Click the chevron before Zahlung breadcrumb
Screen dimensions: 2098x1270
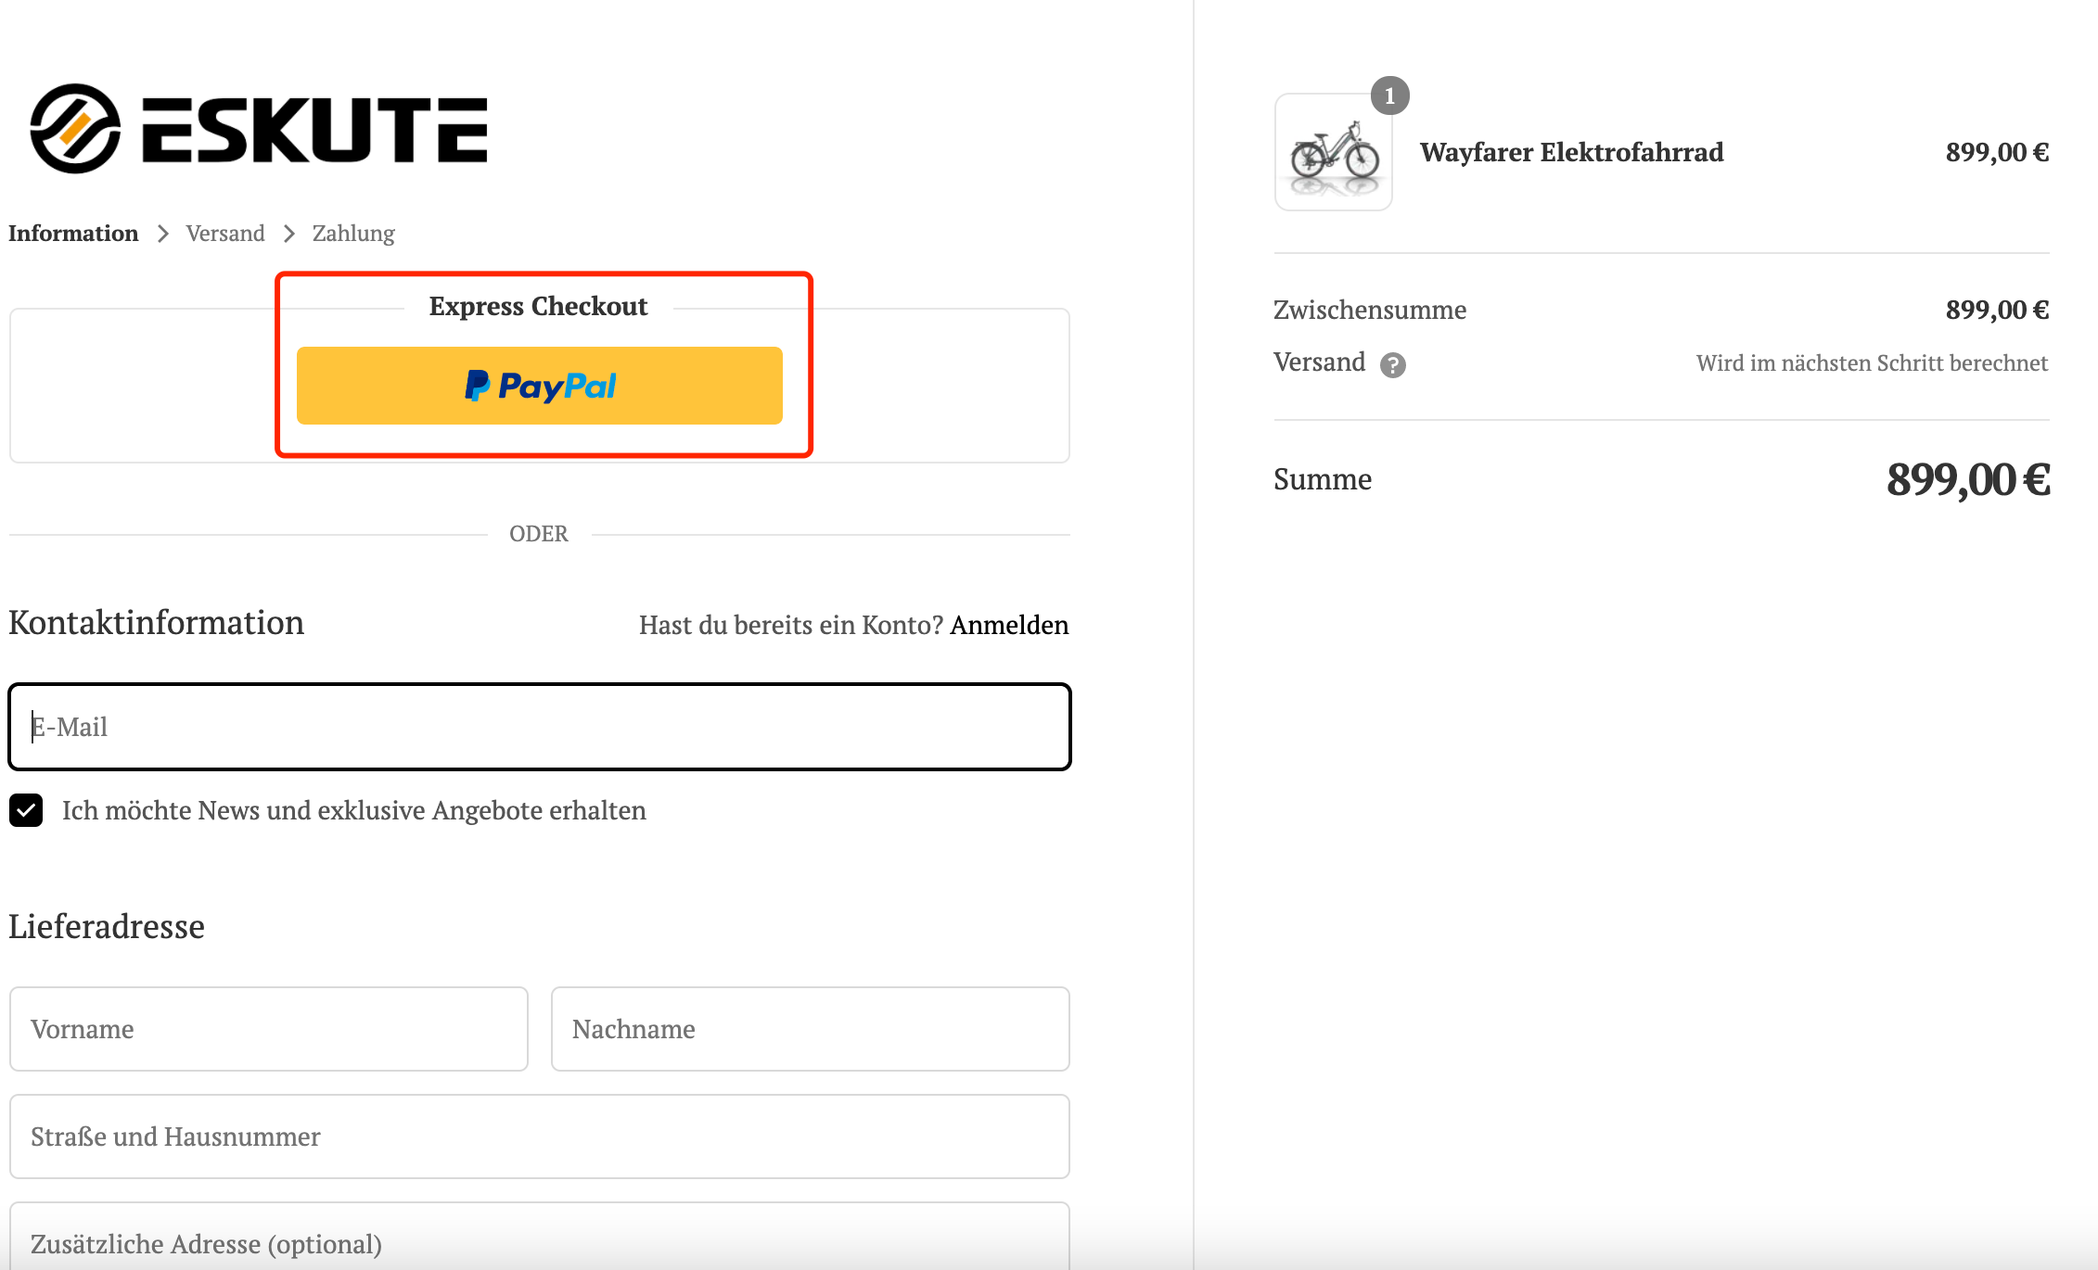pos(288,234)
